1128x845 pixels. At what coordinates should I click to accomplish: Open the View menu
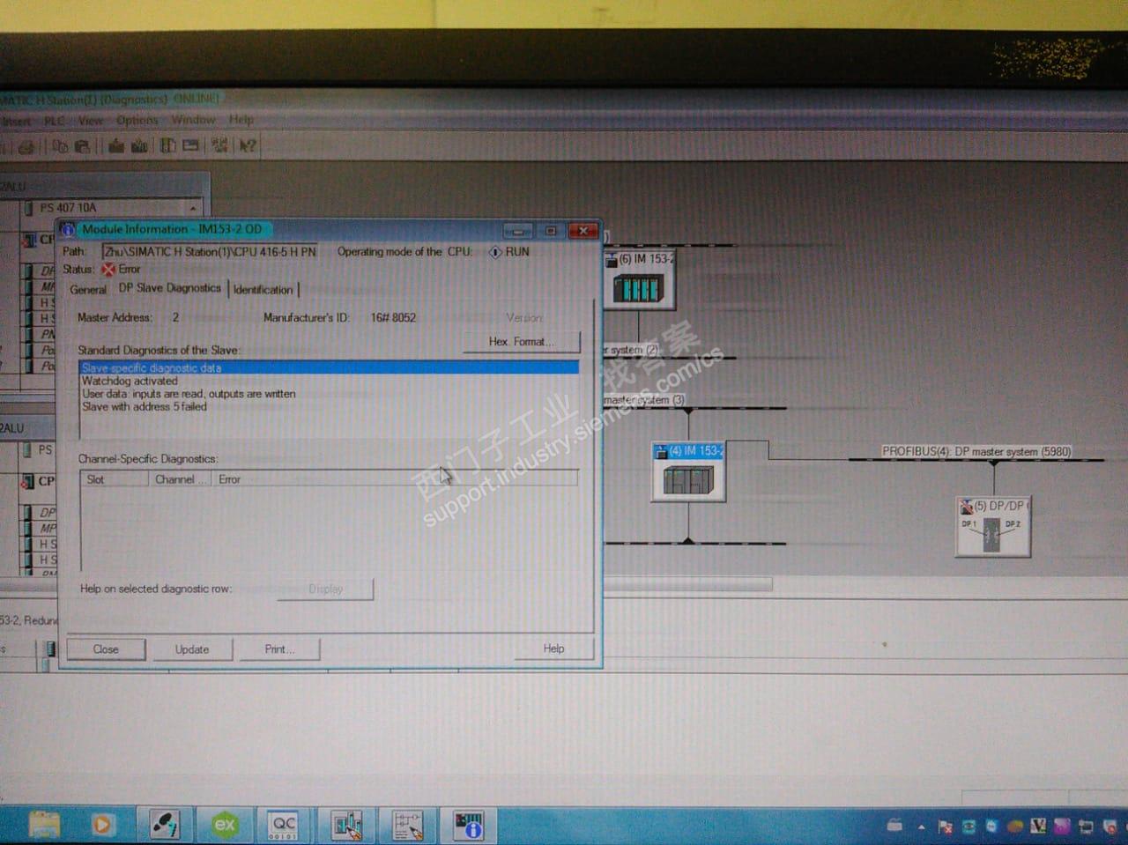click(x=91, y=121)
